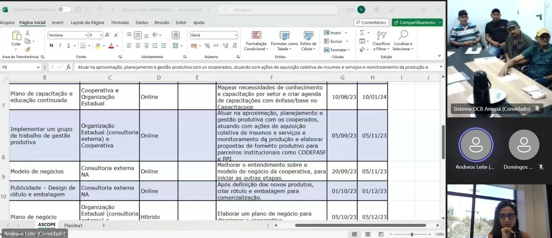Screen dimensions: 552x238
Task: Click the Comentários button
Action: point(371,22)
